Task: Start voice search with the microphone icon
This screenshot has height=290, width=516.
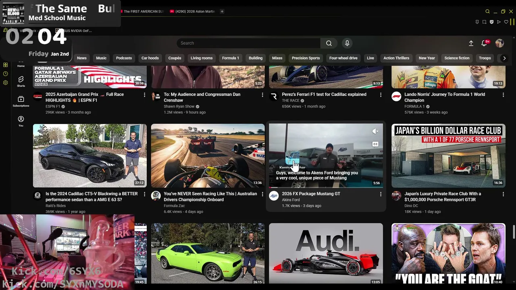Action: (347, 43)
